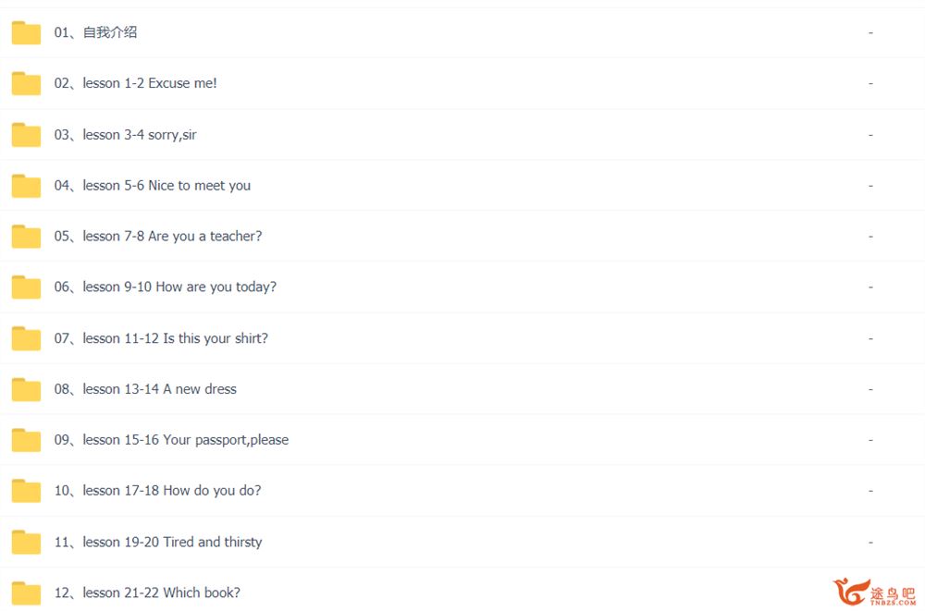Image resolution: width=925 pixels, height=611 pixels.
Task: Click folder icon for lesson 1-2 Excuse me!
Action: (26, 84)
